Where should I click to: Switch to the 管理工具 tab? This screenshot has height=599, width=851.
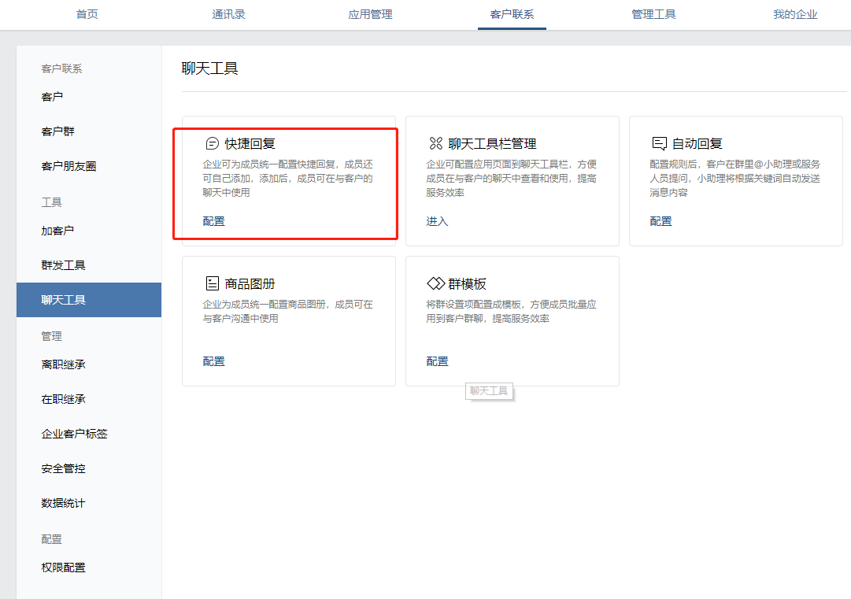pyautogui.click(x=653, y=13)
